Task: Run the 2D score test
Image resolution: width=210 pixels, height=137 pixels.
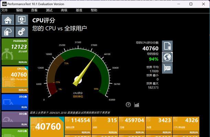Action: (24, 107)
